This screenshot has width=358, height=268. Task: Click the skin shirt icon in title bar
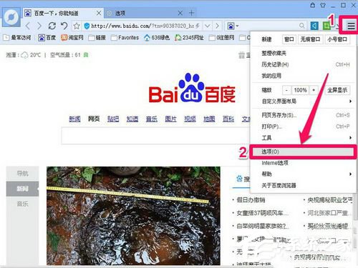[323, 5]
